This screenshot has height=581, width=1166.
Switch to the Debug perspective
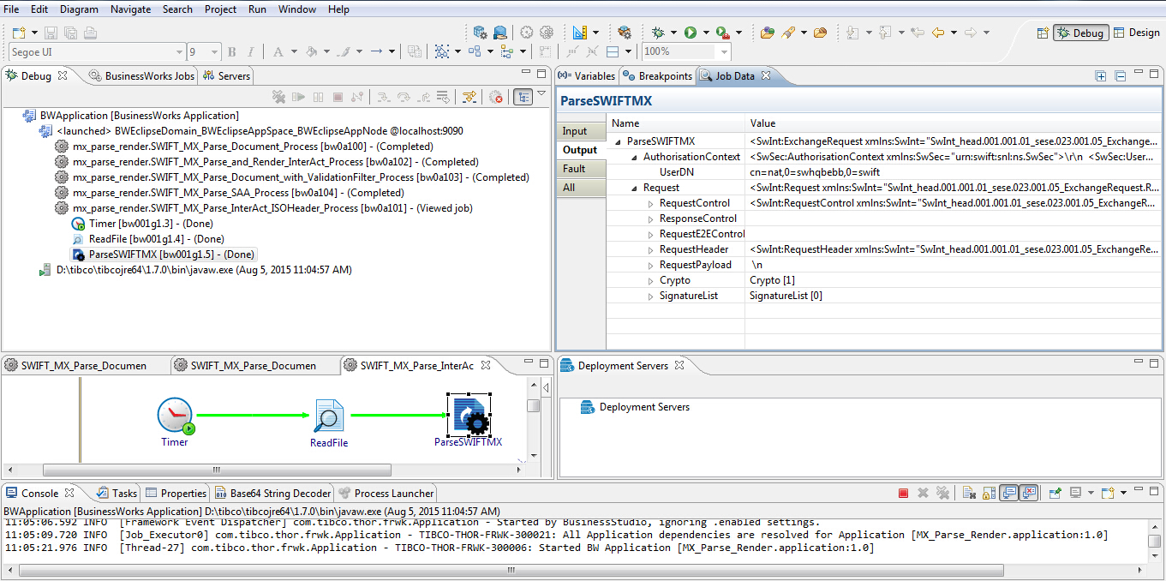tap(1081, 33)
